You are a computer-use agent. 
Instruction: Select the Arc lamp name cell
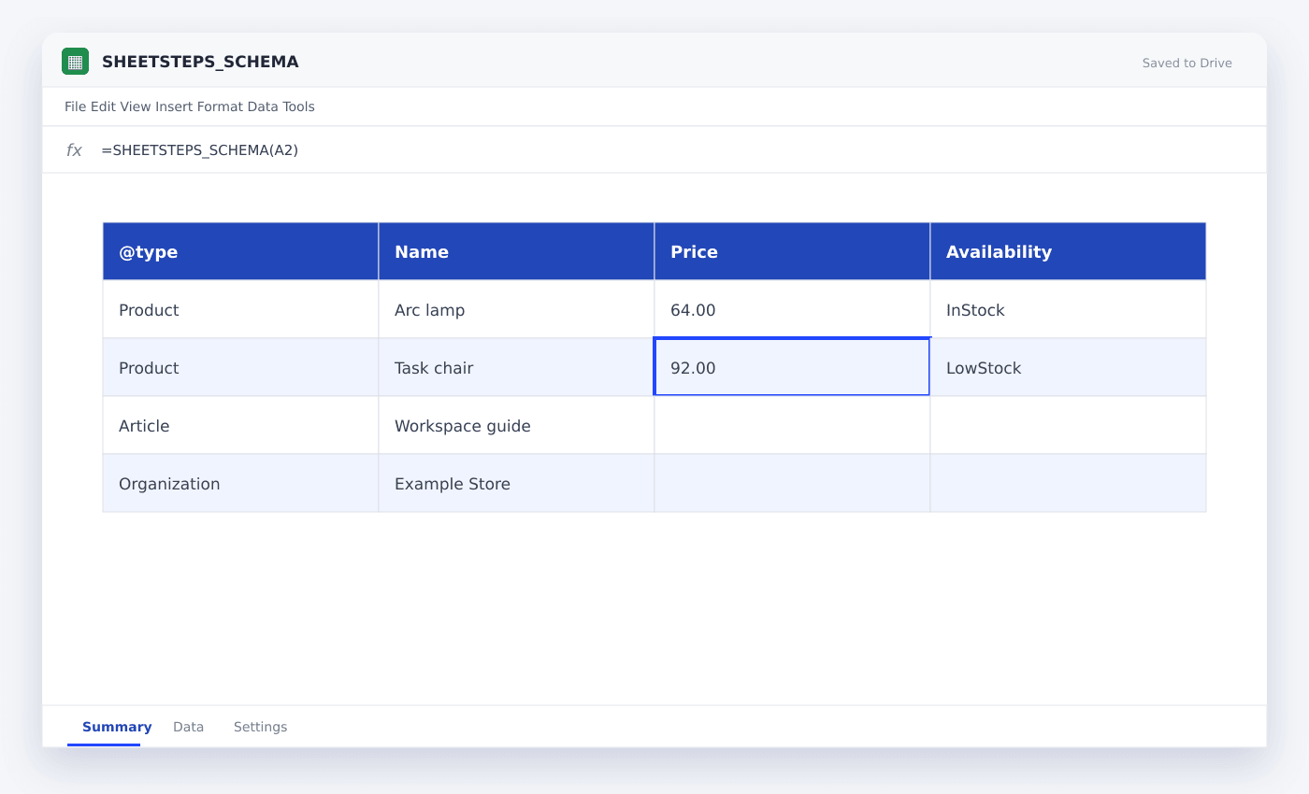tap(516, 309)
